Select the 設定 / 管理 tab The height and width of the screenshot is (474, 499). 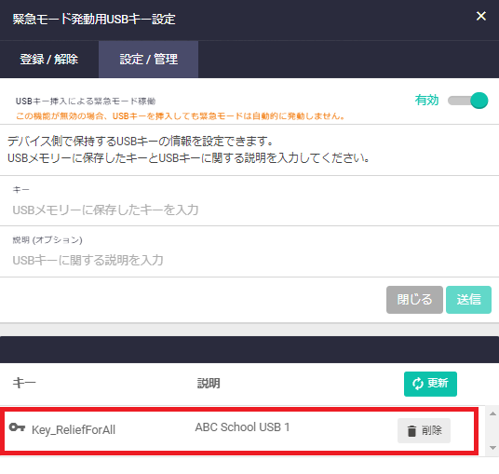point(148,60)
